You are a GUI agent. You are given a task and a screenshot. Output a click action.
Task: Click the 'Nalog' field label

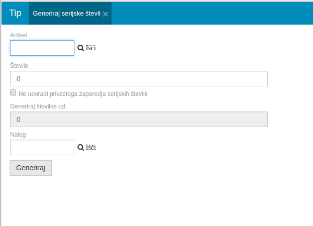[18, 135]
